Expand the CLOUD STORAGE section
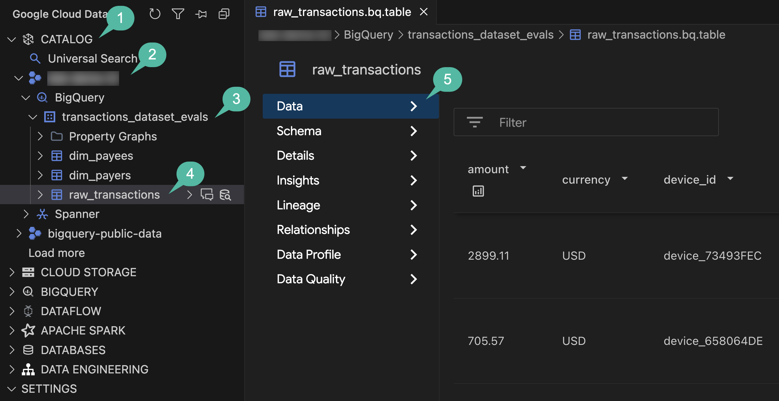The width and height of the screenshot is (779, 401). click(x=12, y=272)
